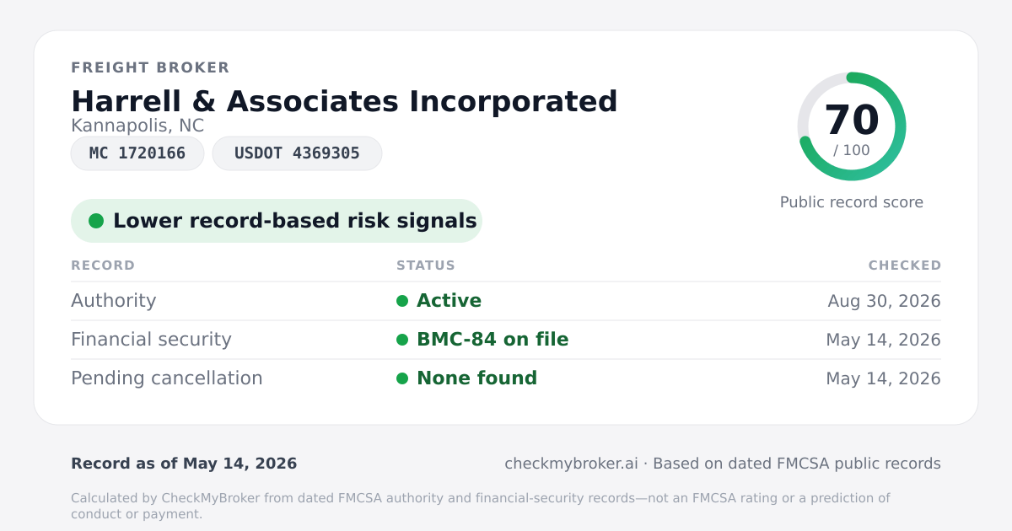Click the CHECKED column header
The width and height of the screenshot is (1012, 531).
click(905, 265)
